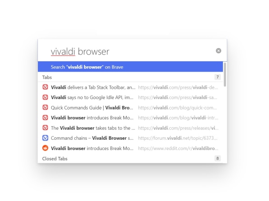Click Reddit icon of Break Mode result
269x201 pixels.
click(x=45, y=148)
